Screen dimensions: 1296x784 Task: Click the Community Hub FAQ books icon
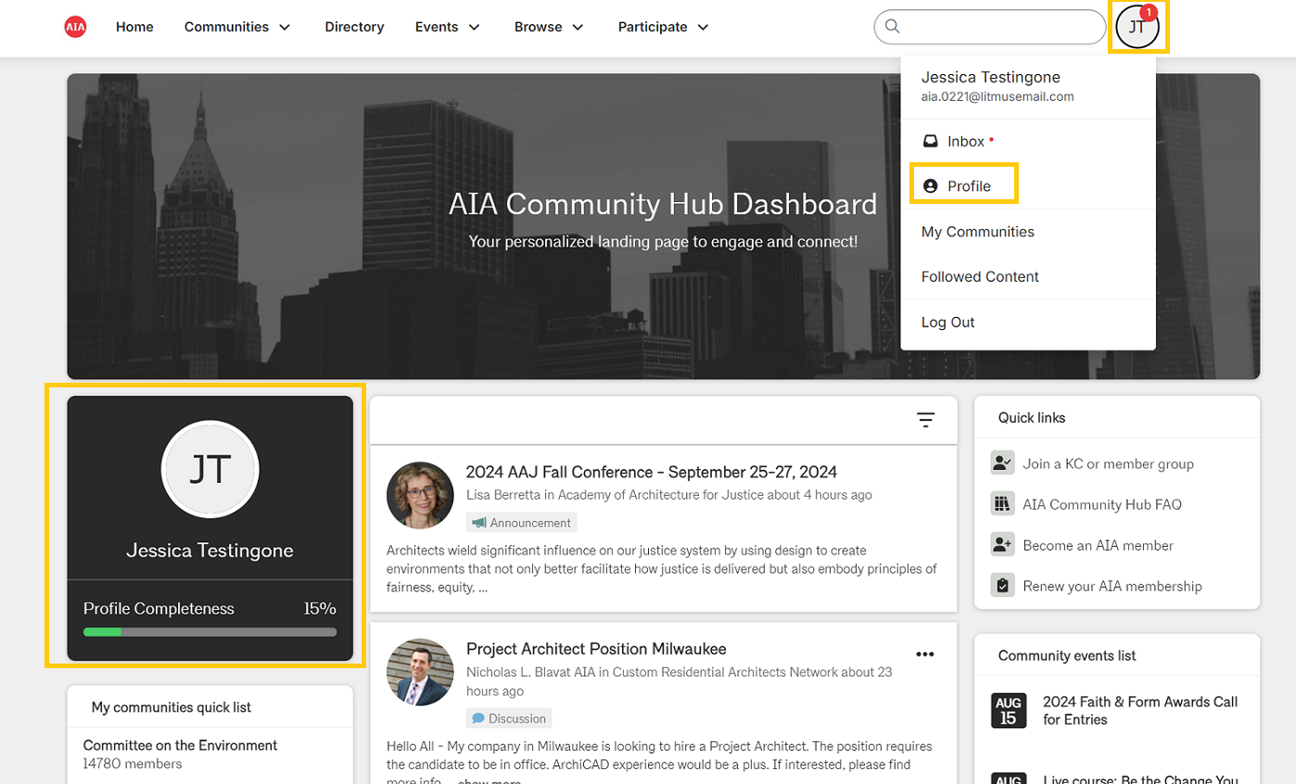[1002, 504]
